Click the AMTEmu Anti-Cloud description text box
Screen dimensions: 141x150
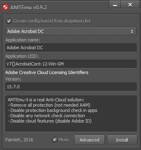point(71,113)
